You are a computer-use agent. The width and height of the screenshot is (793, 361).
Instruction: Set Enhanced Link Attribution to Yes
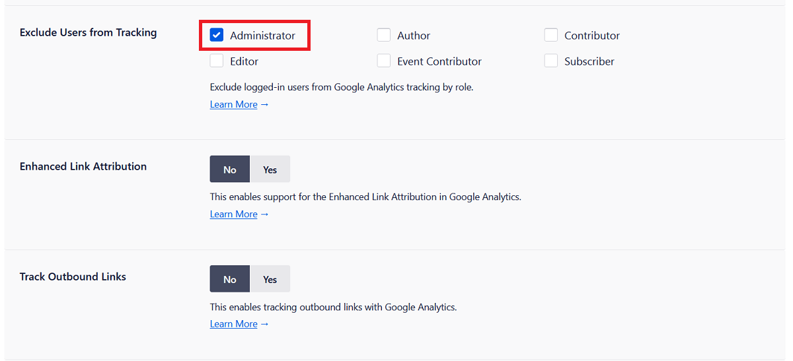click(x=270, y=170)
